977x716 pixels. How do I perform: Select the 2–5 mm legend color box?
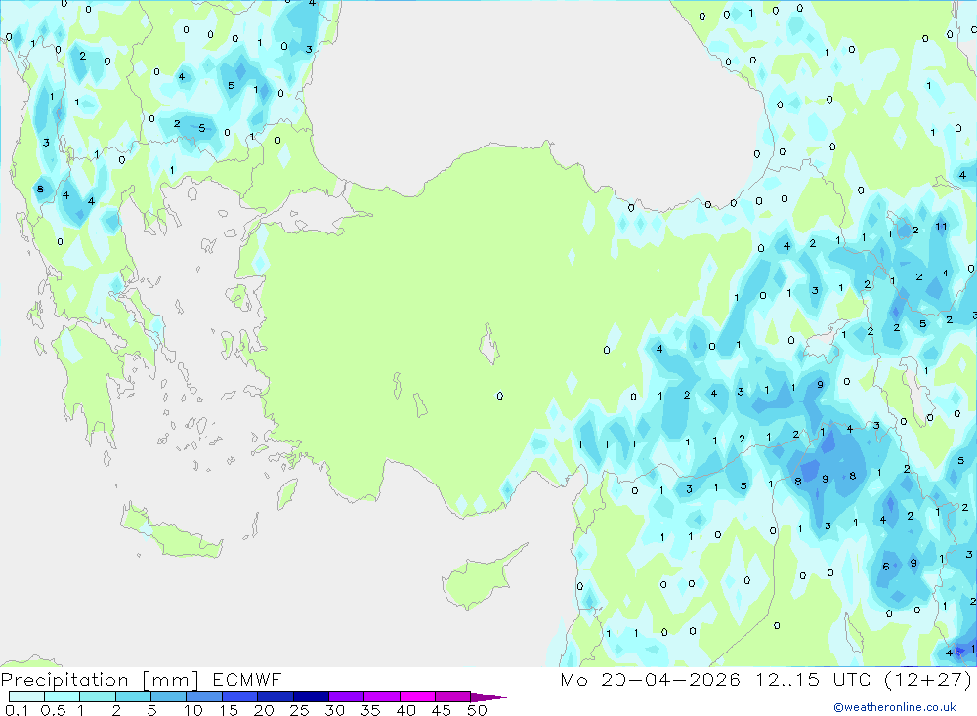(133, 696)
